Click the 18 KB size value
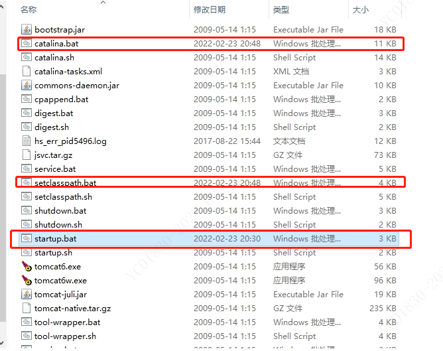443x351 pixels. tap(385, 30)
